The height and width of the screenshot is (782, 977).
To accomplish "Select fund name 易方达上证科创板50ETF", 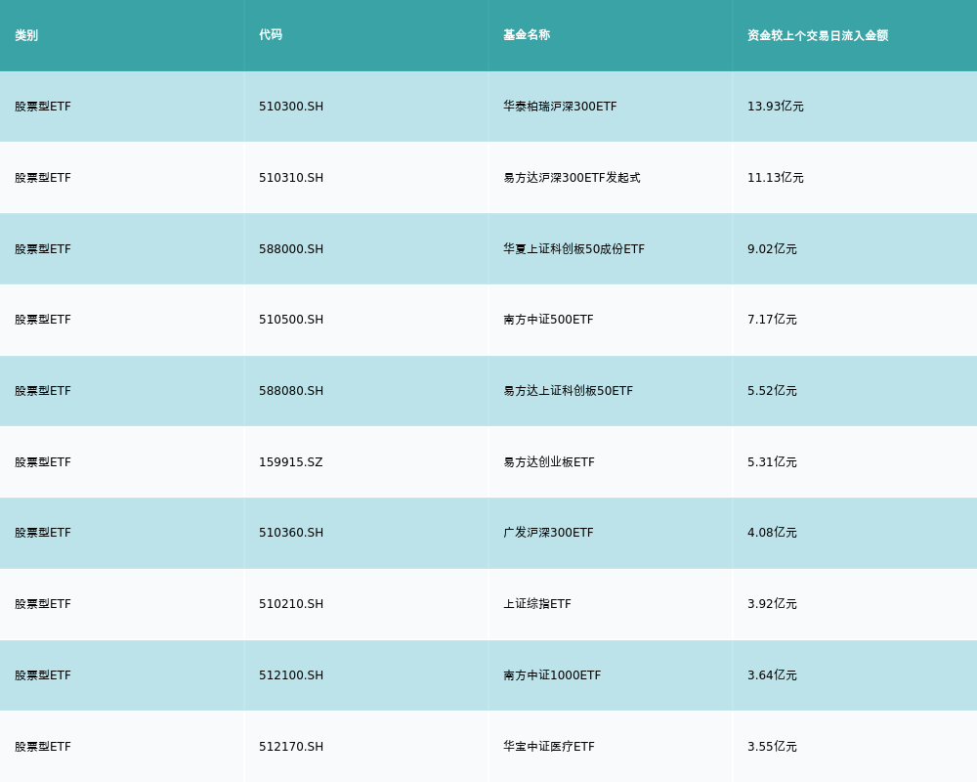I will pyautogui.click(x=568, y=391).
